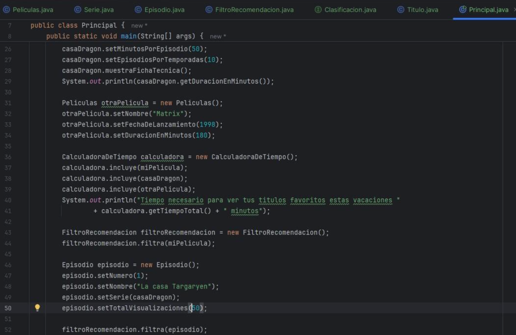
Task: Click the word "minutos" in the string
Action: [x=244, y=211]
